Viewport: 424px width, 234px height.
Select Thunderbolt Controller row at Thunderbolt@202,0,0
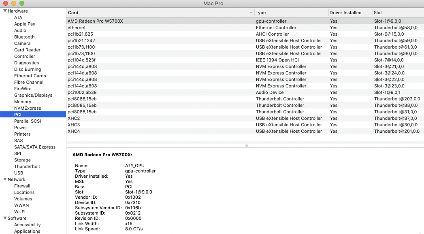(245, 99)
